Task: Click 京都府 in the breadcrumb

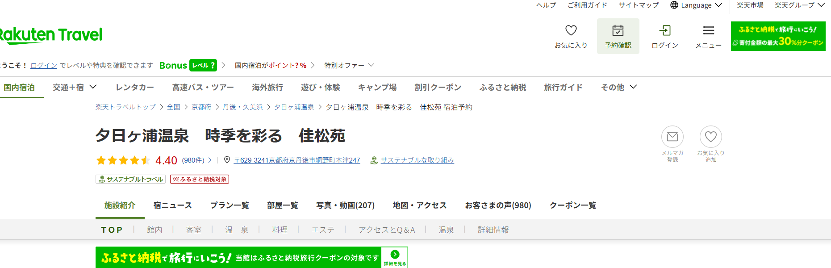Action: point(201,107)
